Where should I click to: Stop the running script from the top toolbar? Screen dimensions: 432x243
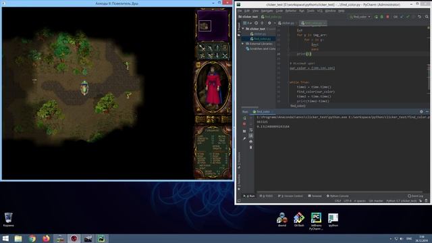(x=387, y=17)
